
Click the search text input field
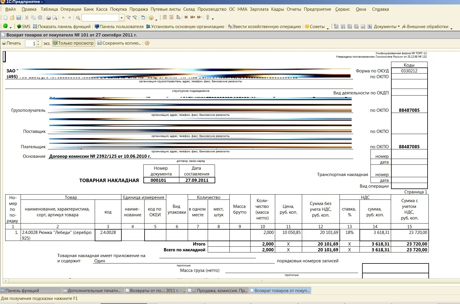pyautogui.click(x=101, y=18)
